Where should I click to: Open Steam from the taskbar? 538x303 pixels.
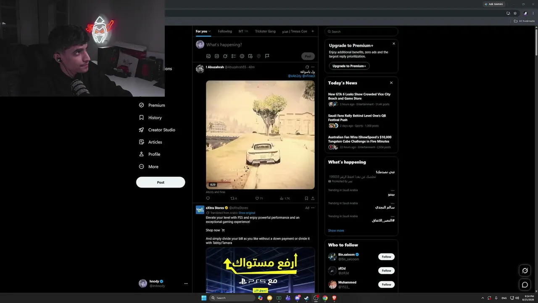click(306, 298)
